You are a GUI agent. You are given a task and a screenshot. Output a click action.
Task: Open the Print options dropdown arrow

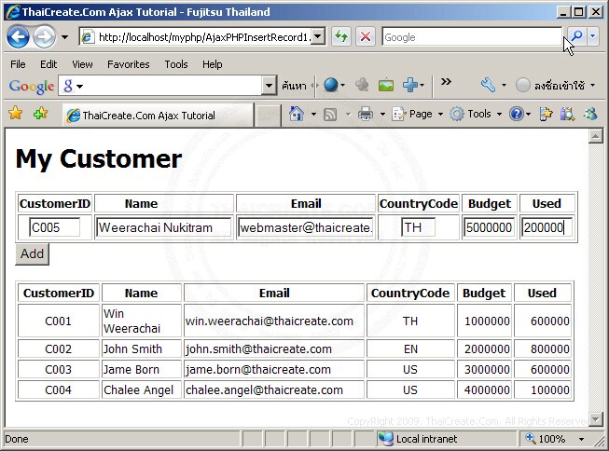point(382,114)
